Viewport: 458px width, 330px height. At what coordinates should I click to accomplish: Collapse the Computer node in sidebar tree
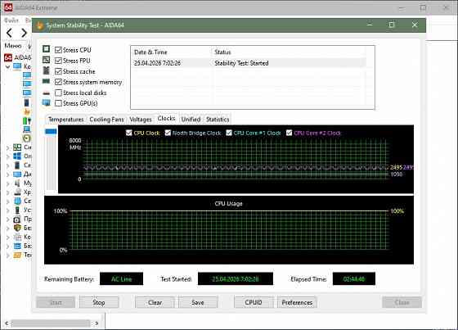(8, 66)
